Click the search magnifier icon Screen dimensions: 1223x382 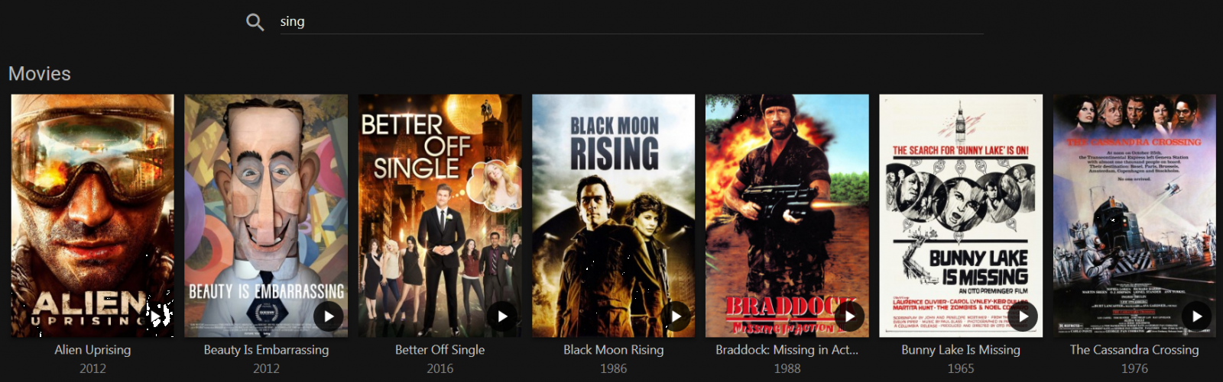click(x=255, y=22)
